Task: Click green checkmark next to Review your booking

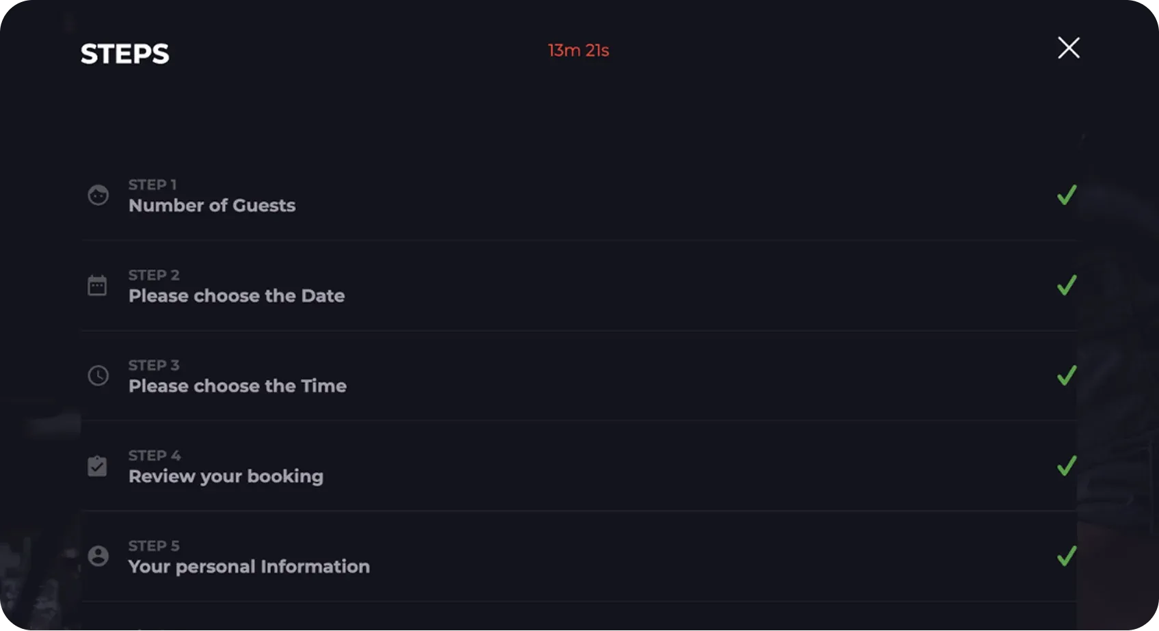Action: (x=1067, y=466)
